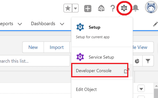Open the list filter funnel icon
Image resolution: width=158 pixels, height=98 pixels.
tap(148, 61)
